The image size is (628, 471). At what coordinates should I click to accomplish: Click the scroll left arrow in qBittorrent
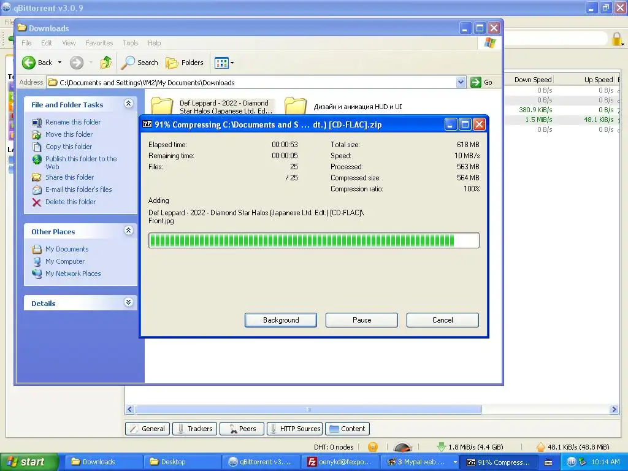tap(130, 409)
